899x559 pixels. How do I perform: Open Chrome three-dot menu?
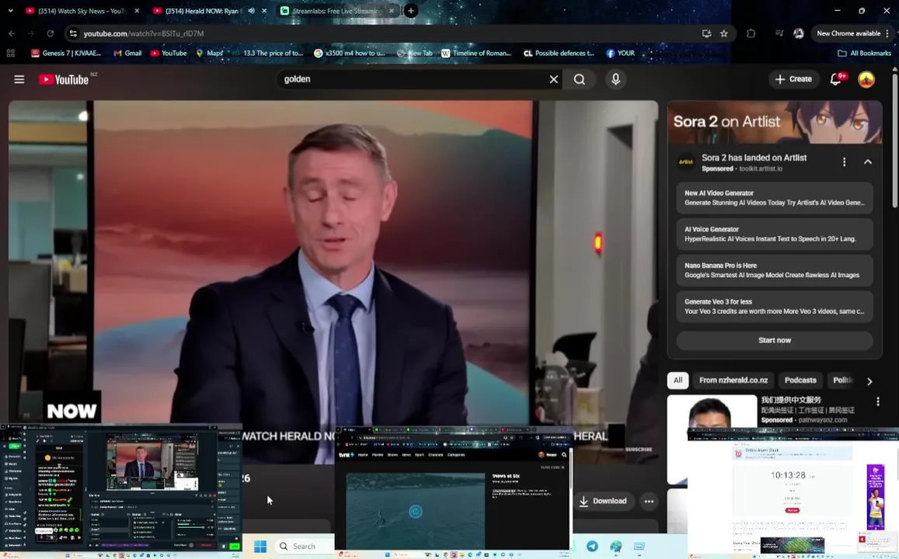point(887,34)
